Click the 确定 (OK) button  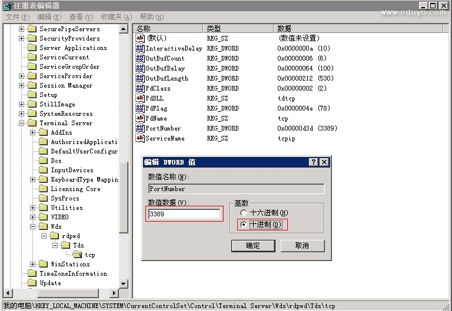(253, 245)
